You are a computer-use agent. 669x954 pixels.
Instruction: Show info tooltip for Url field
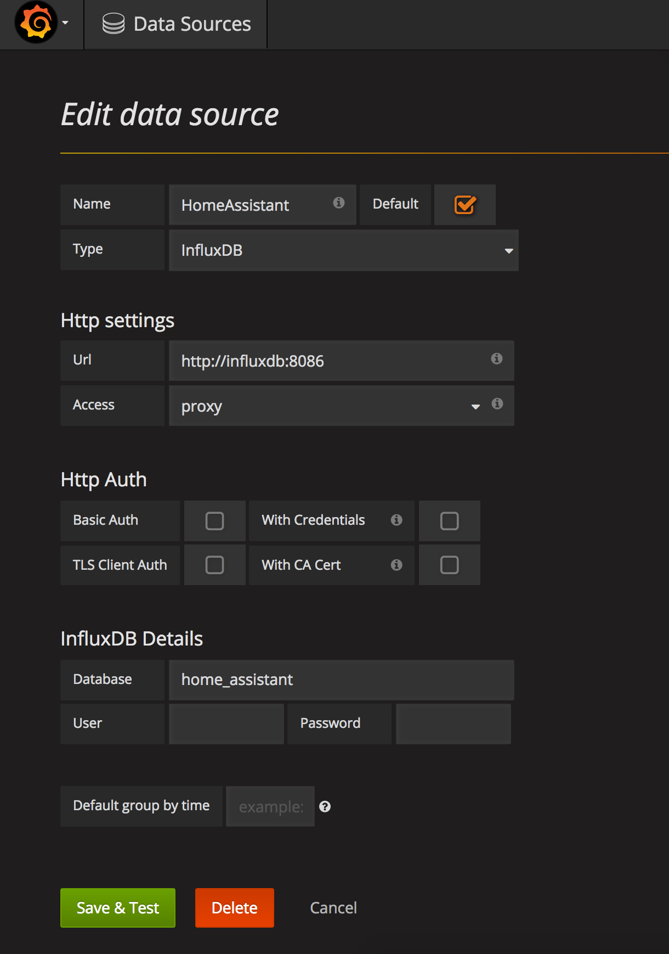tap(497, 359)
